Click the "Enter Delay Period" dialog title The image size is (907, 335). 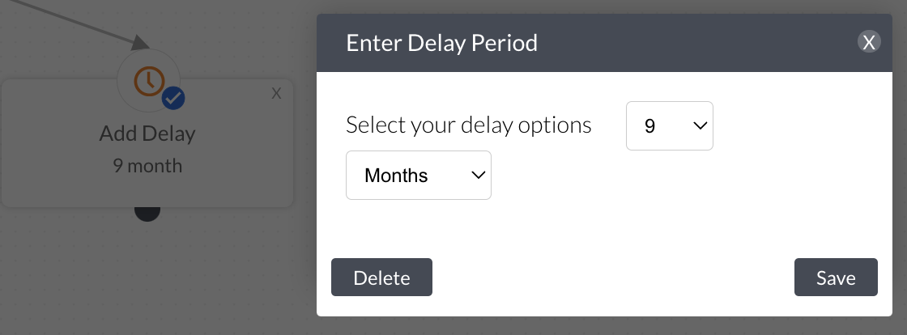point(441,43)
